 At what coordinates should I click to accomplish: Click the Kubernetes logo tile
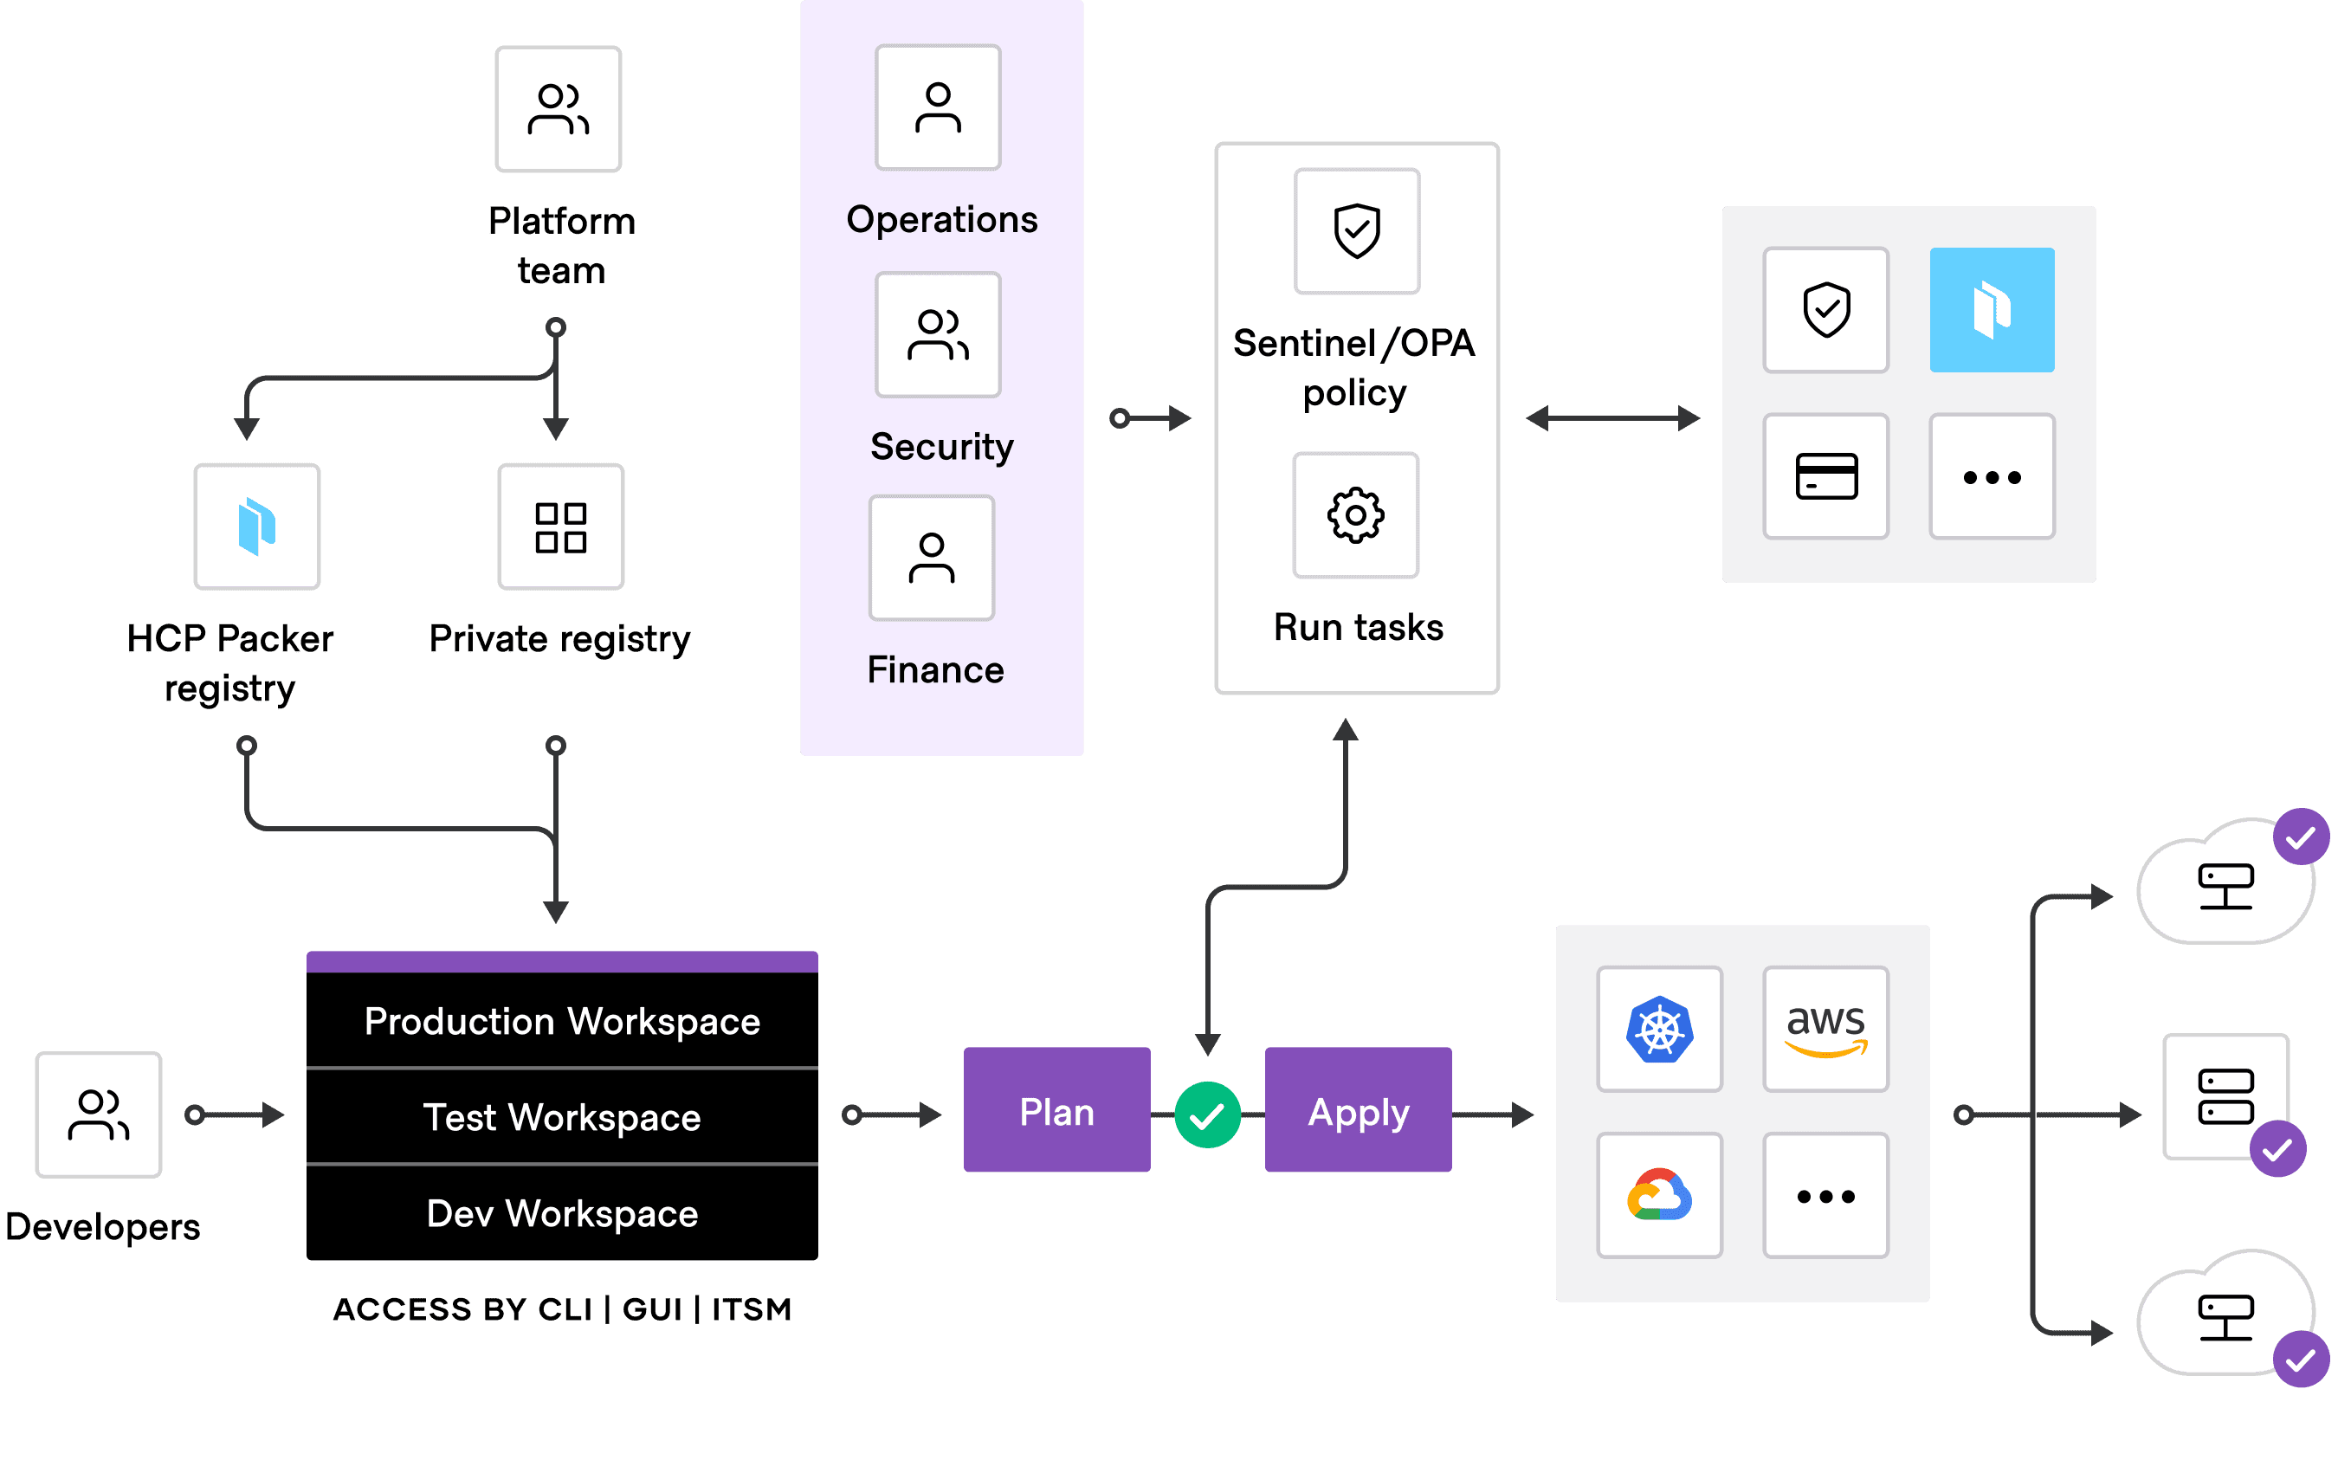pyautogui.click(x=1659, y=1030)
